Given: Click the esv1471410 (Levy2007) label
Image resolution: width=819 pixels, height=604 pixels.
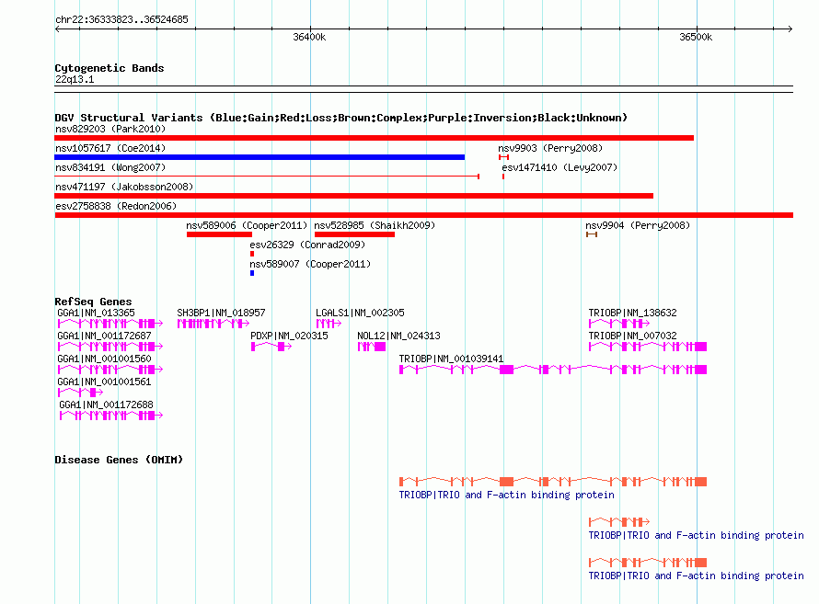Looking at the screenshot, I should coord(559,167).
